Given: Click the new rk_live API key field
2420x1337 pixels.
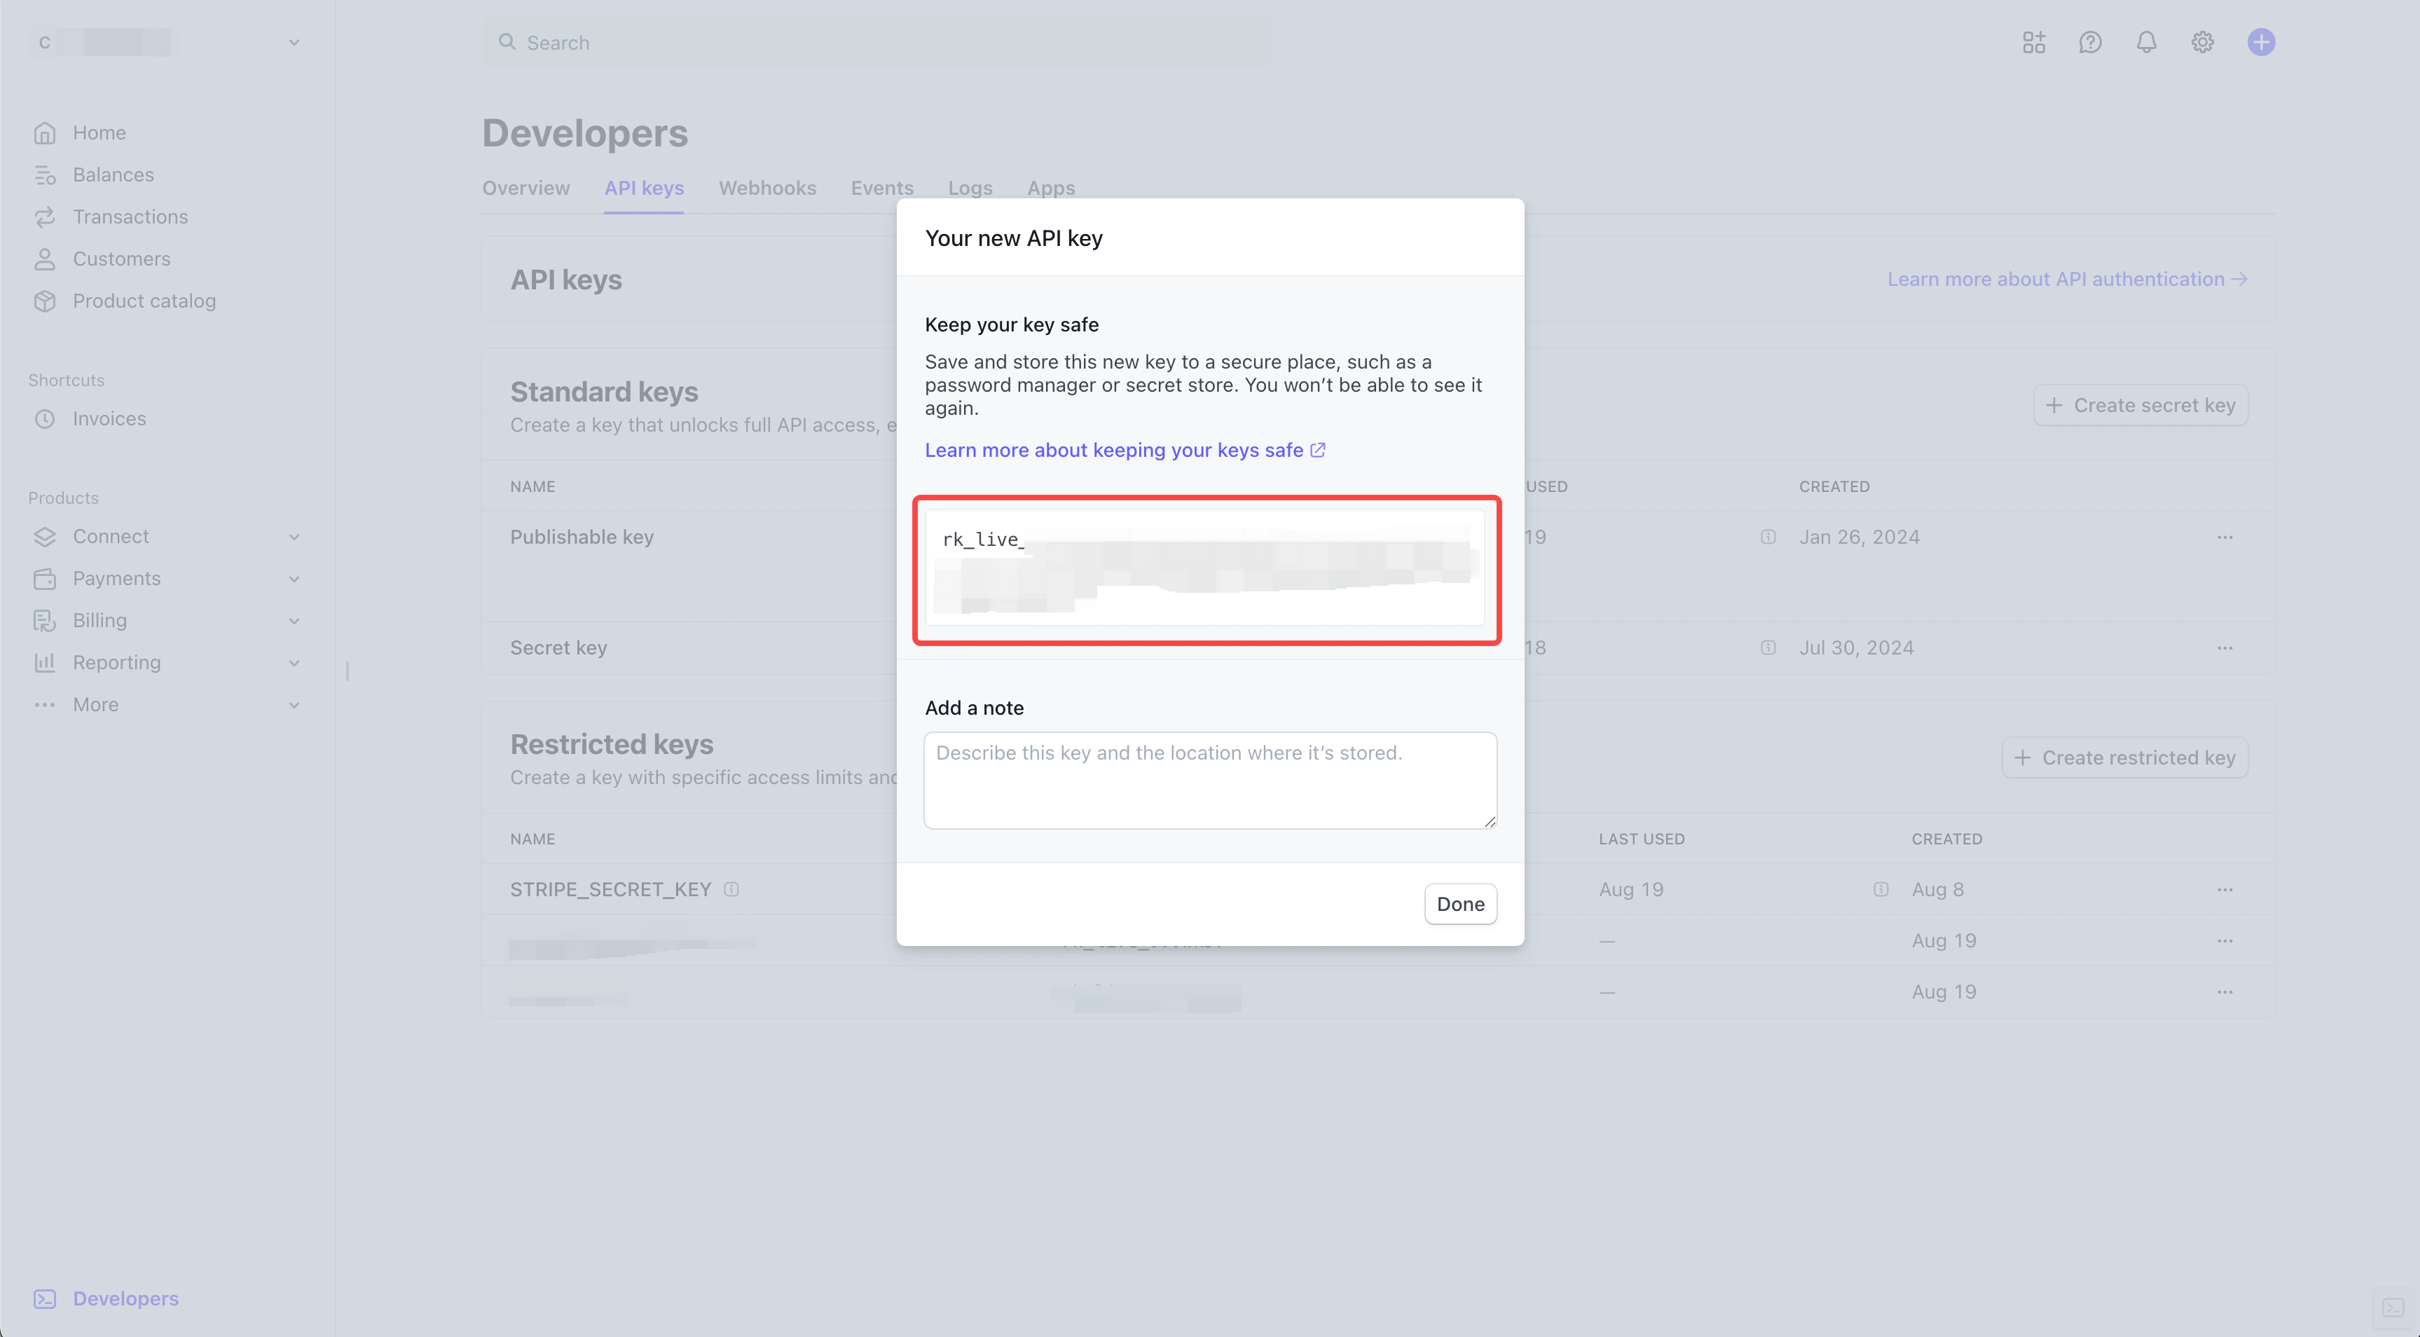Looking at the screenshot, I should [x=1205, y=567].
